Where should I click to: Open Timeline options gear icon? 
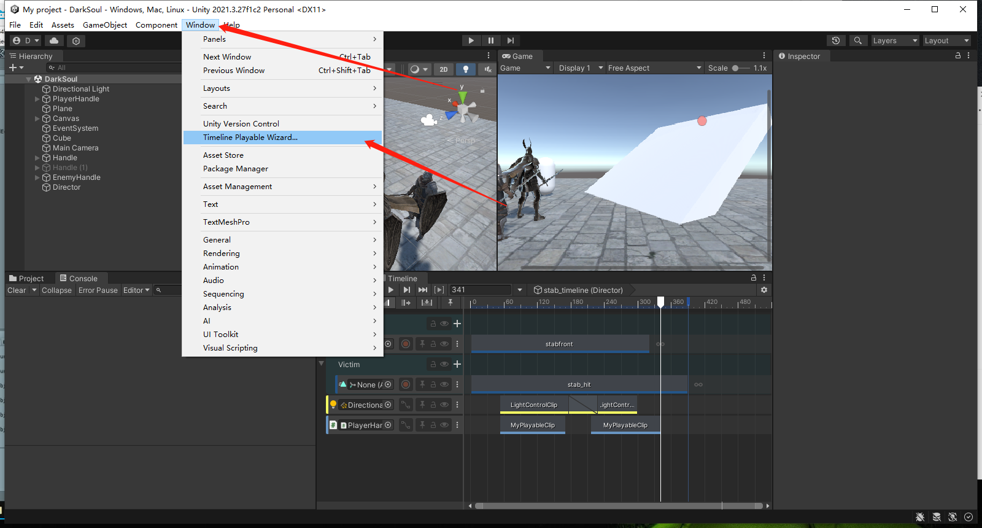[x=764, y=290]
